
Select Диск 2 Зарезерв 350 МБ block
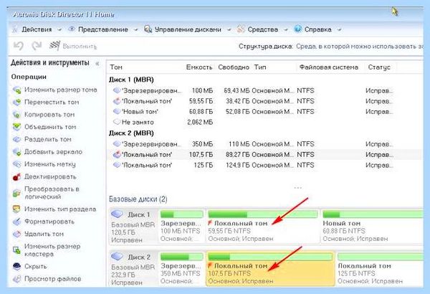point(181,269)
